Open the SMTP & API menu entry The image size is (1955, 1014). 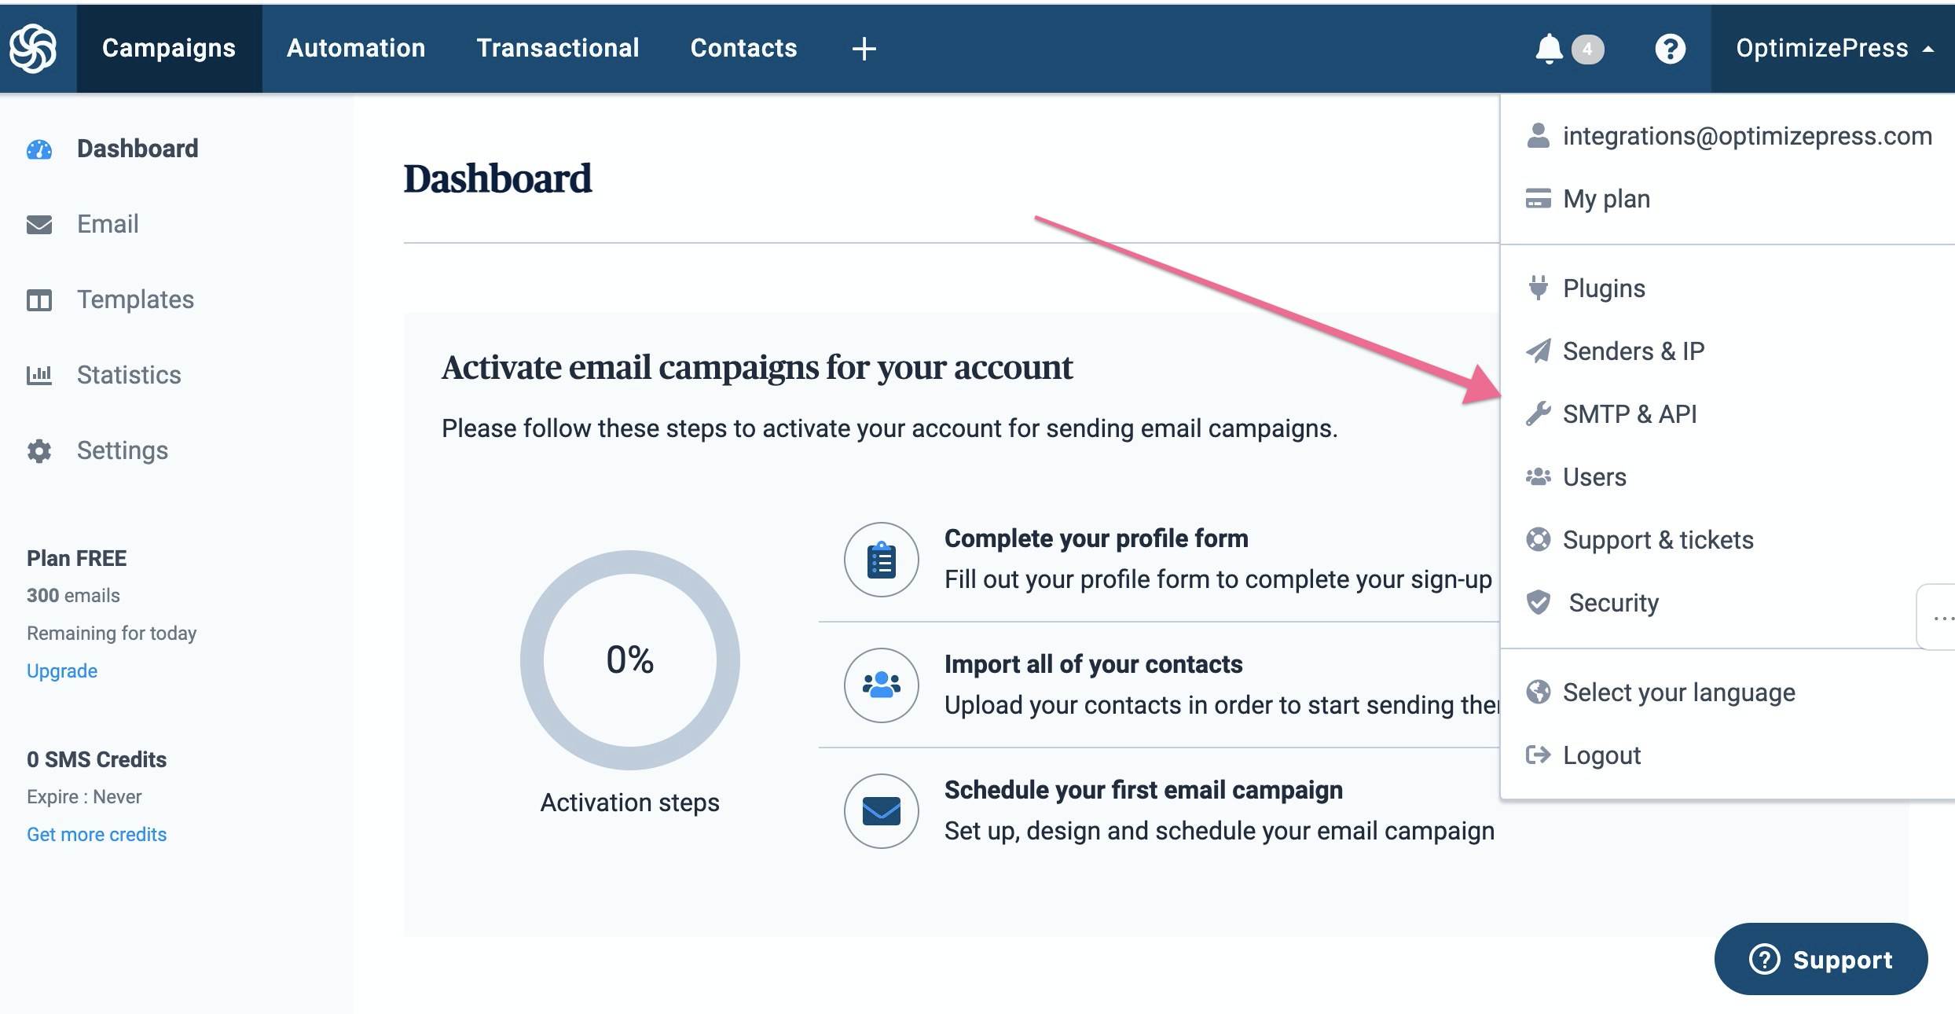click(x=1629, y=414)
